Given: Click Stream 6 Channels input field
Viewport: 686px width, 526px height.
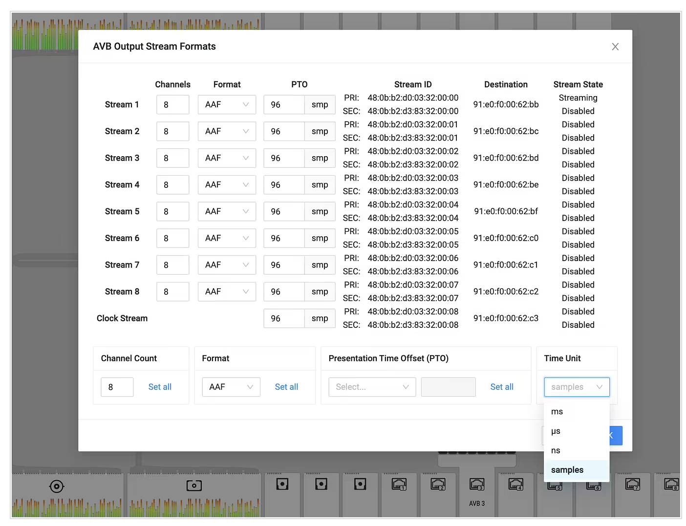Looking at the screenshot, I should click(x=173, y=238).
